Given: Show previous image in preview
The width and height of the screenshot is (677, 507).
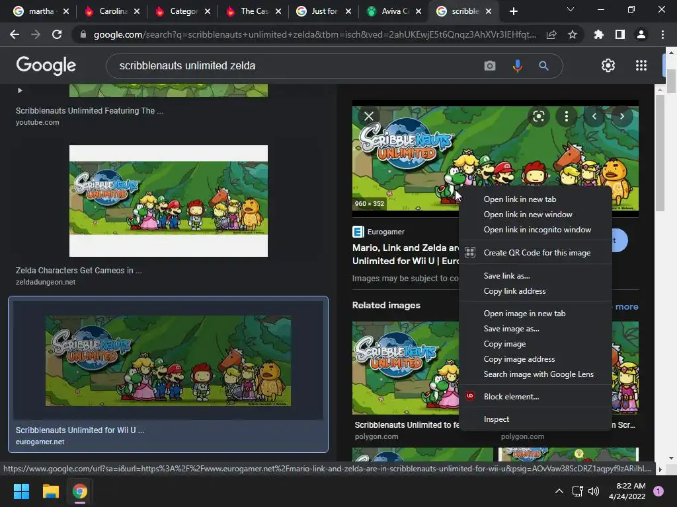Looking at the screenshot, I should [594, 116].
